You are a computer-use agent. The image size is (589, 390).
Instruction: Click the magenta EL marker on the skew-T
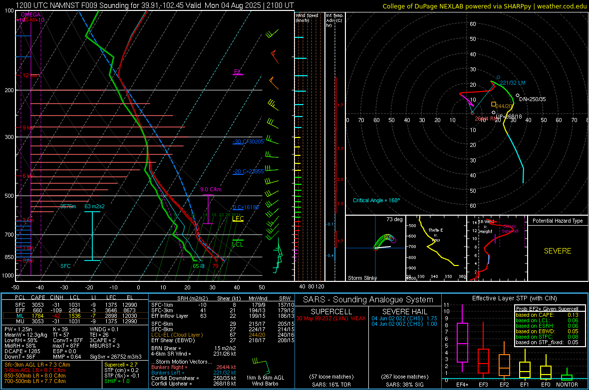pos(238,72)
